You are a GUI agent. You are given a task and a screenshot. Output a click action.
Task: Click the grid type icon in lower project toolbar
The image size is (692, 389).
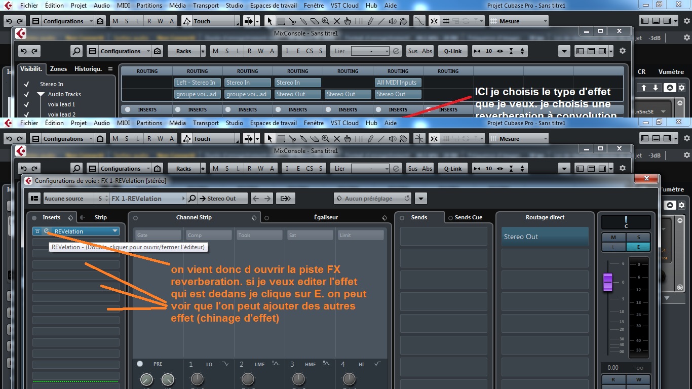(x=446, y=139)
